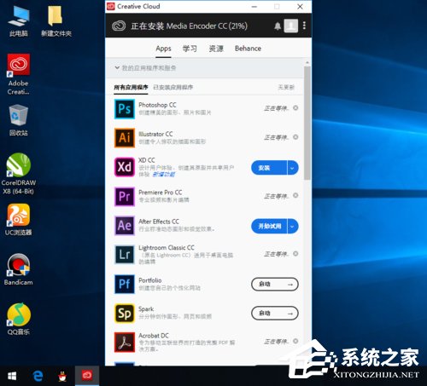Open the 新建文件夹 folder on desktop
Image resolution: width=427 pixels, height=386 pixels.
[x=56, y=21]
